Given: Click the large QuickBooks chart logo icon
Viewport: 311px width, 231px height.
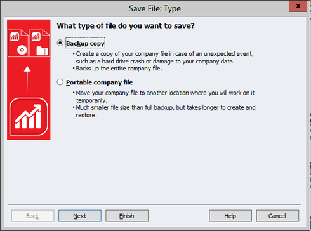Looking at the screenshot, I should pos(29,117).
